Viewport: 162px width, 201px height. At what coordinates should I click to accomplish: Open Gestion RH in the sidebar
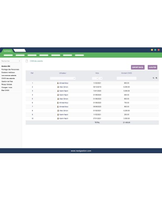pyautogui.click(x=6, y=66)
